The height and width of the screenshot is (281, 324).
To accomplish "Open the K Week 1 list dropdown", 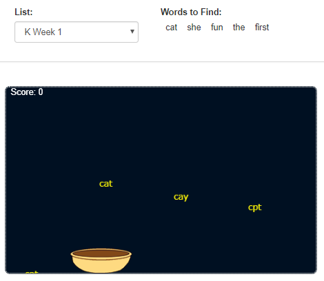I will coord(77,32).
